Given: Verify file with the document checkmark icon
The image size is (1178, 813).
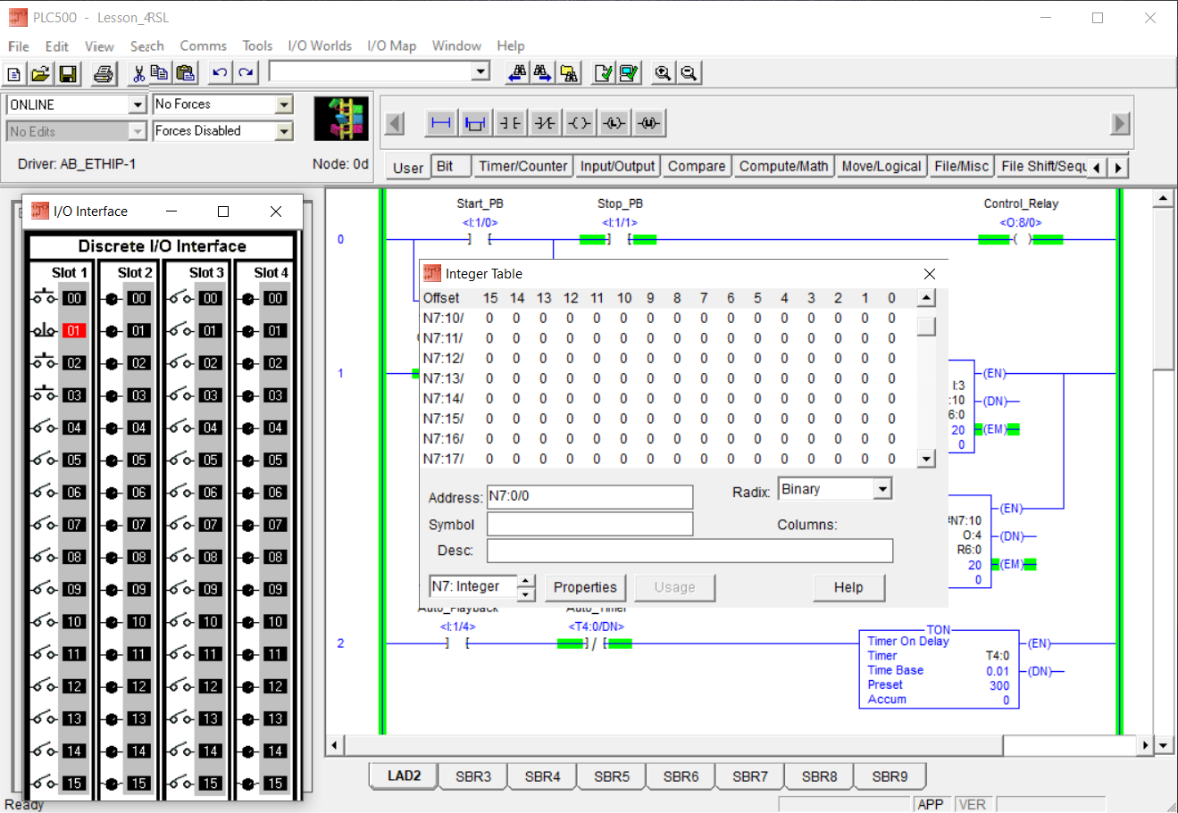Looking at the screenshot, I should tap(604, 73).
